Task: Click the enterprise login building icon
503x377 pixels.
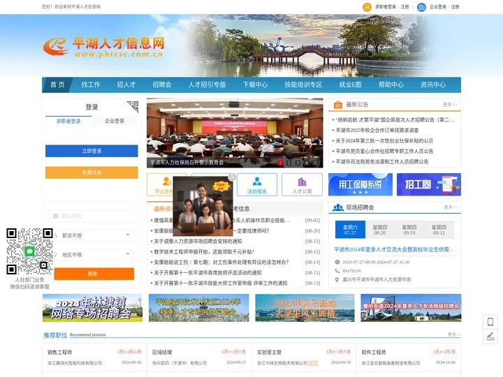Action: point(421,7)
